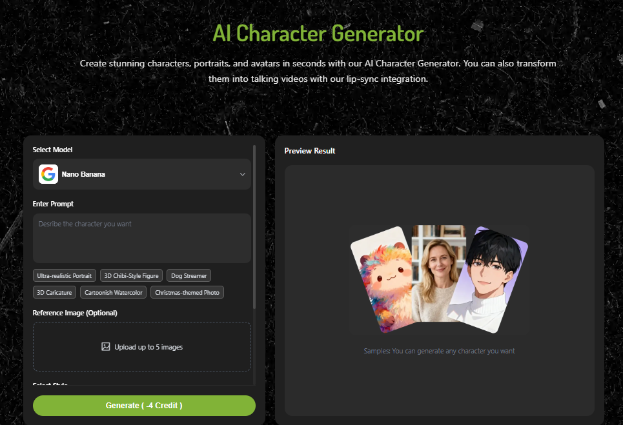
Task: Click the AI Character Generator page title
Action: tap(318, 33)
